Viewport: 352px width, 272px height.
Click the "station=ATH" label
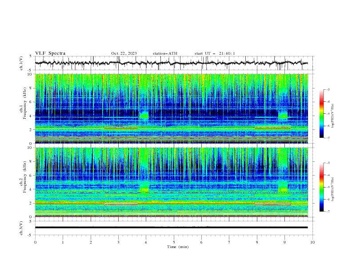point(165,53)
